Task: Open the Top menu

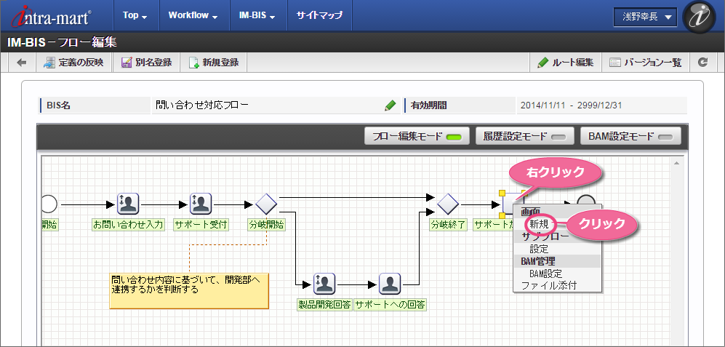Action: click(135, 15)
